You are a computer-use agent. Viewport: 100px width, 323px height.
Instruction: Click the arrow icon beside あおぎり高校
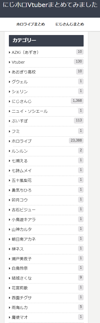coord(10,72)
